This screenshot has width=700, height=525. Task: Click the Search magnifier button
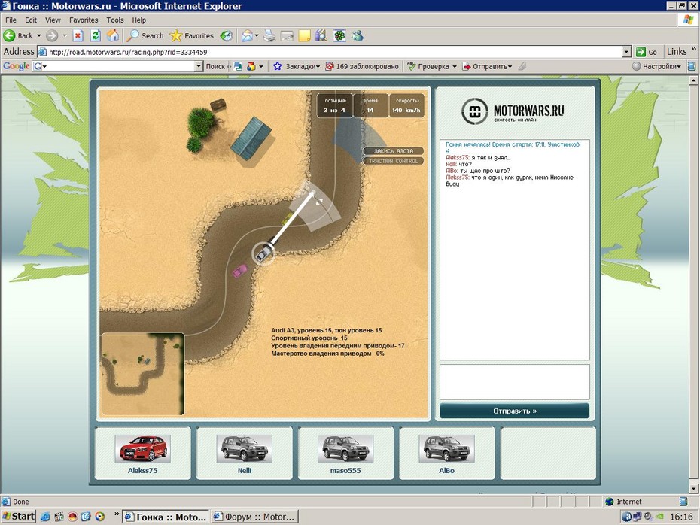click(145, 35)
